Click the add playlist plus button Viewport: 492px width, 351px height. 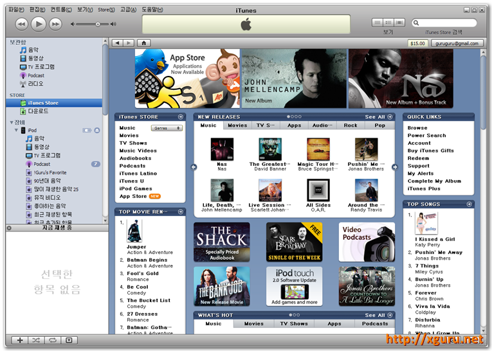click(20, 340)
